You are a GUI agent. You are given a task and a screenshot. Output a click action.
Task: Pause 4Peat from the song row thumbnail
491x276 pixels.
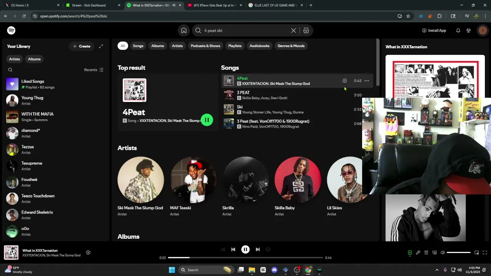pos(229,80)
